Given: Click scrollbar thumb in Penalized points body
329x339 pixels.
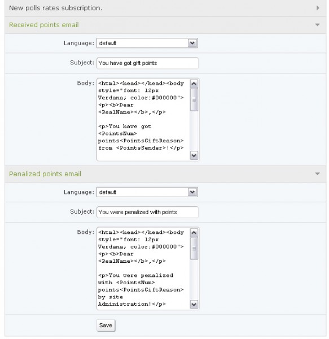Looking at the screenshot, I should coord(194,249).
